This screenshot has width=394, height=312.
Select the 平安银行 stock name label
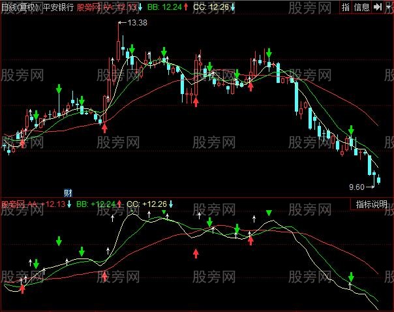[55, 7]
